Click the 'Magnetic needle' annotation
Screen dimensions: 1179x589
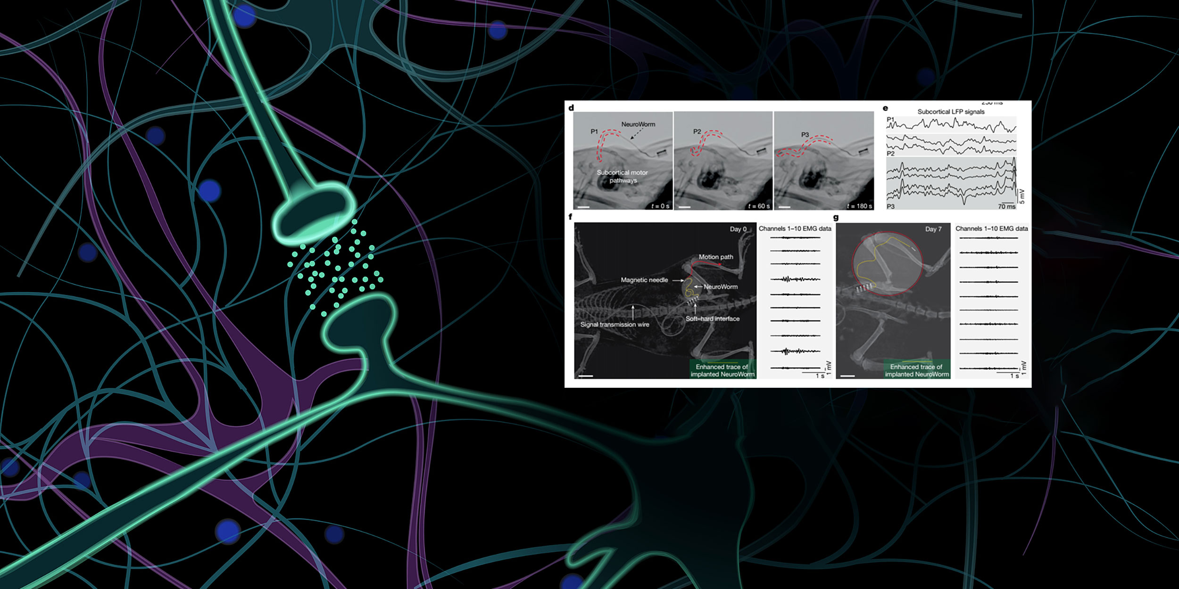pos(644,280)
